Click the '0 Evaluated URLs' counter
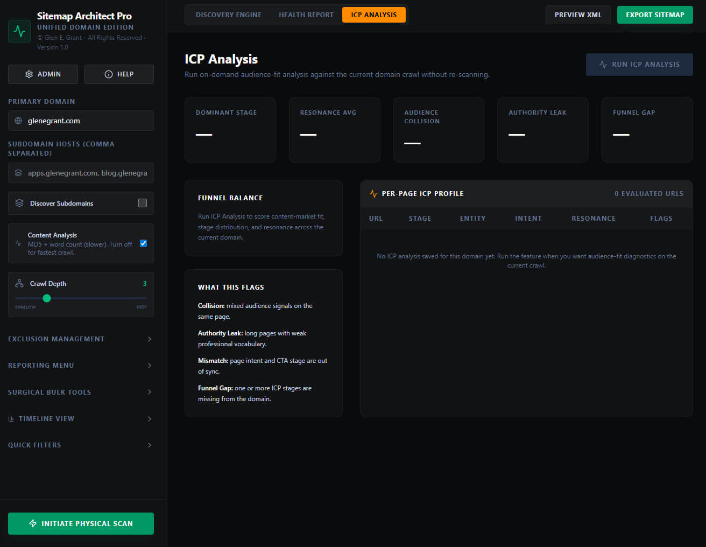Screen dimensions: 706x547 [x=649, y=194]
